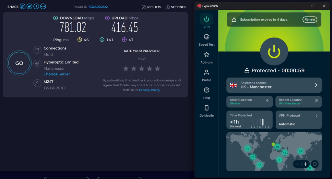Click the upload arrow icon next to UPLOAD
The image size is (332, 179).
coord(107,18)
